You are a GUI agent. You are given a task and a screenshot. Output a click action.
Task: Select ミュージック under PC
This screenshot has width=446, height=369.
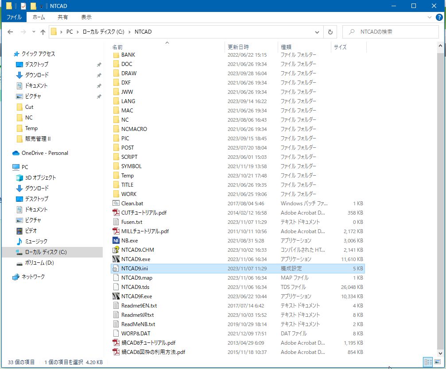tap(36, 242)
